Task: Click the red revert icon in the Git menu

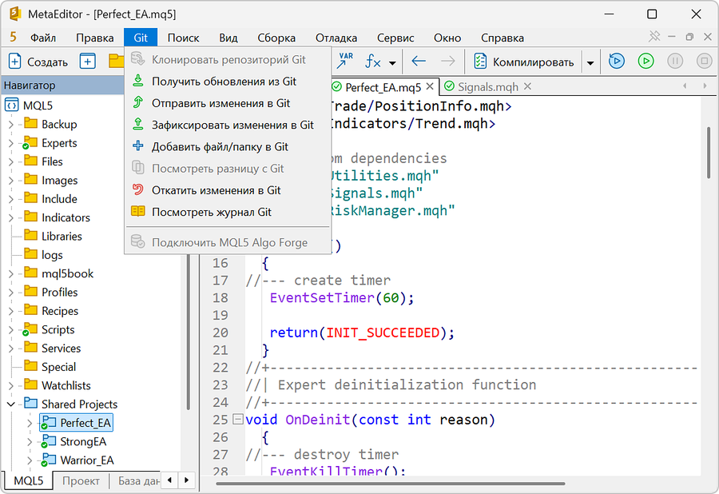Action: click(138, 189)
